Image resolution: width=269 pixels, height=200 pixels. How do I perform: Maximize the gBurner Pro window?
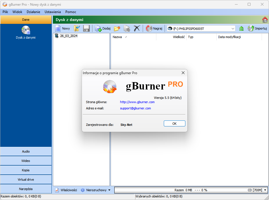pyautogui.click(x=249, y=5)
